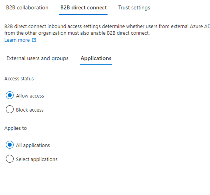Open the external link icon beside Learn more
The height and width of the screenshot is (195, 210).
click(x=34, y=40)
